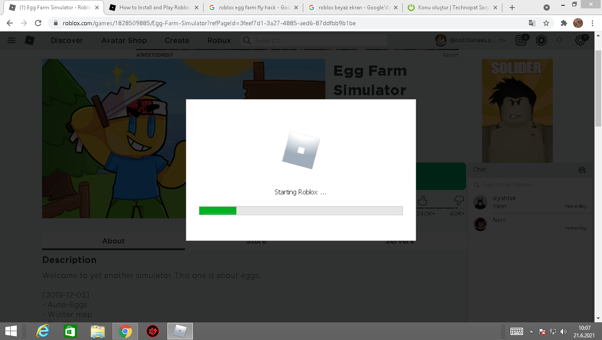The height and width of the screenshot is (340, 602).
Task: Click the Roblox search field
Action: pyautogui.click(x=314, y=40)
